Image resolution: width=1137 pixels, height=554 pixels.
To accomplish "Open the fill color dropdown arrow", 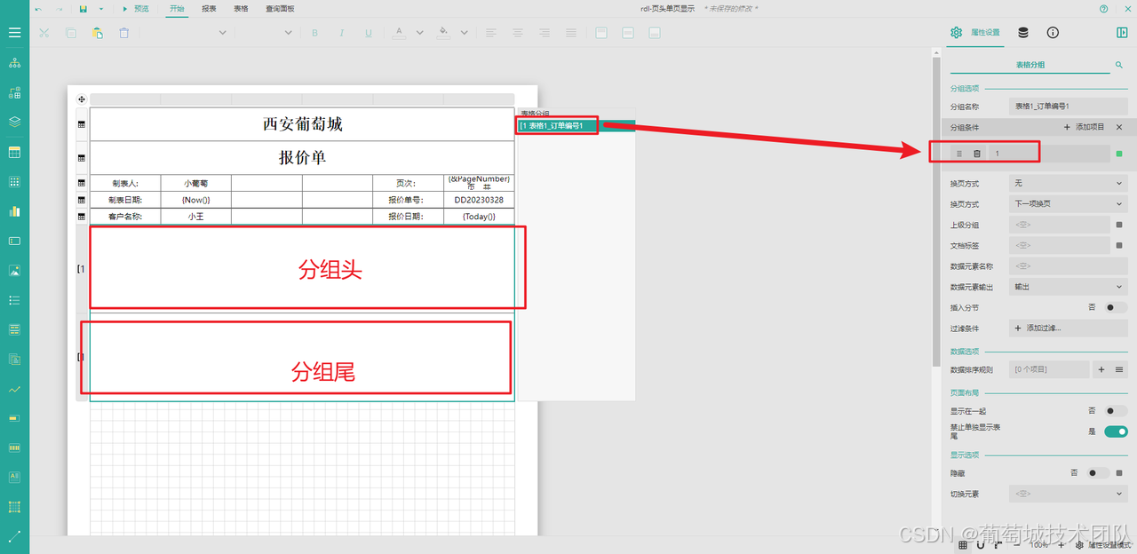I will [465, 33].
